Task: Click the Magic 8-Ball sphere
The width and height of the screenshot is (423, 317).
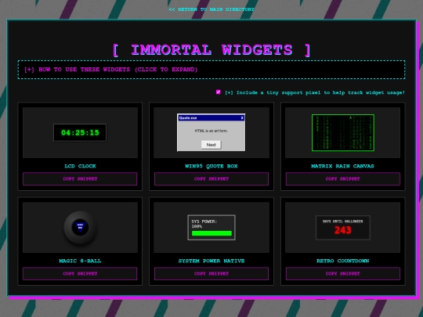Action: (x=80, y=228)
